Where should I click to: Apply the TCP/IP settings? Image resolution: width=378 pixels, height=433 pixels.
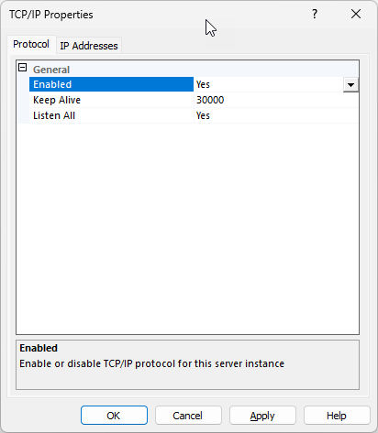coord(262,416)
